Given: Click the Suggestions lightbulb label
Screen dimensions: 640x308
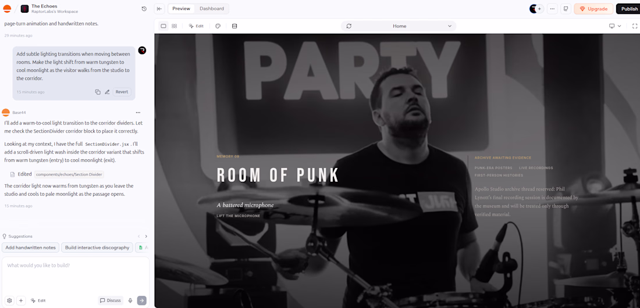Looking at the screenshot, I should (x=17, y=236).
